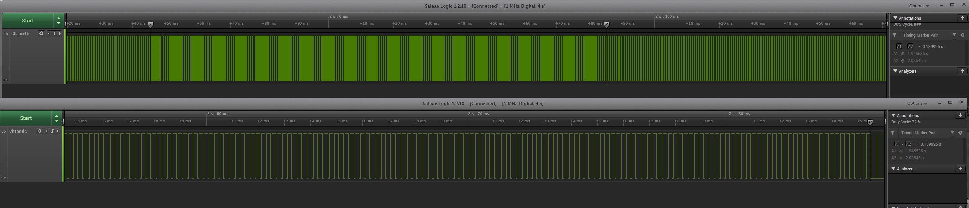Select the A2 timing marker on the top timeline
Screen dimensions: 969x208
(606, 24)
